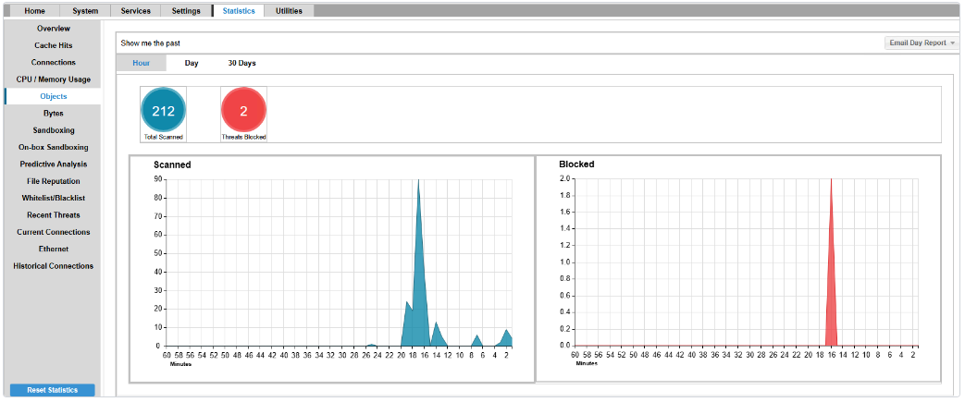Screen dimensions: 965x402
Task: Select Predictive Analysis in the sidebar
Action: click(x=53, y=164)
